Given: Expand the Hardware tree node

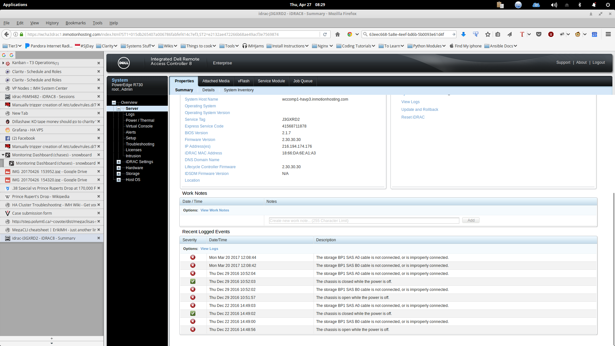Looking at the screenshot, I should click(119, 168).
